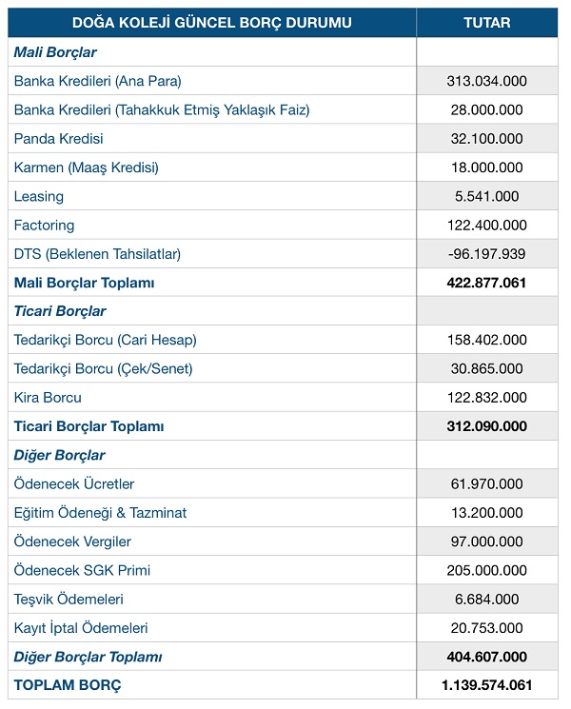
Task: Click Ticari Borçlar Toplamı value 312.090.000
Action: [486, 426]
